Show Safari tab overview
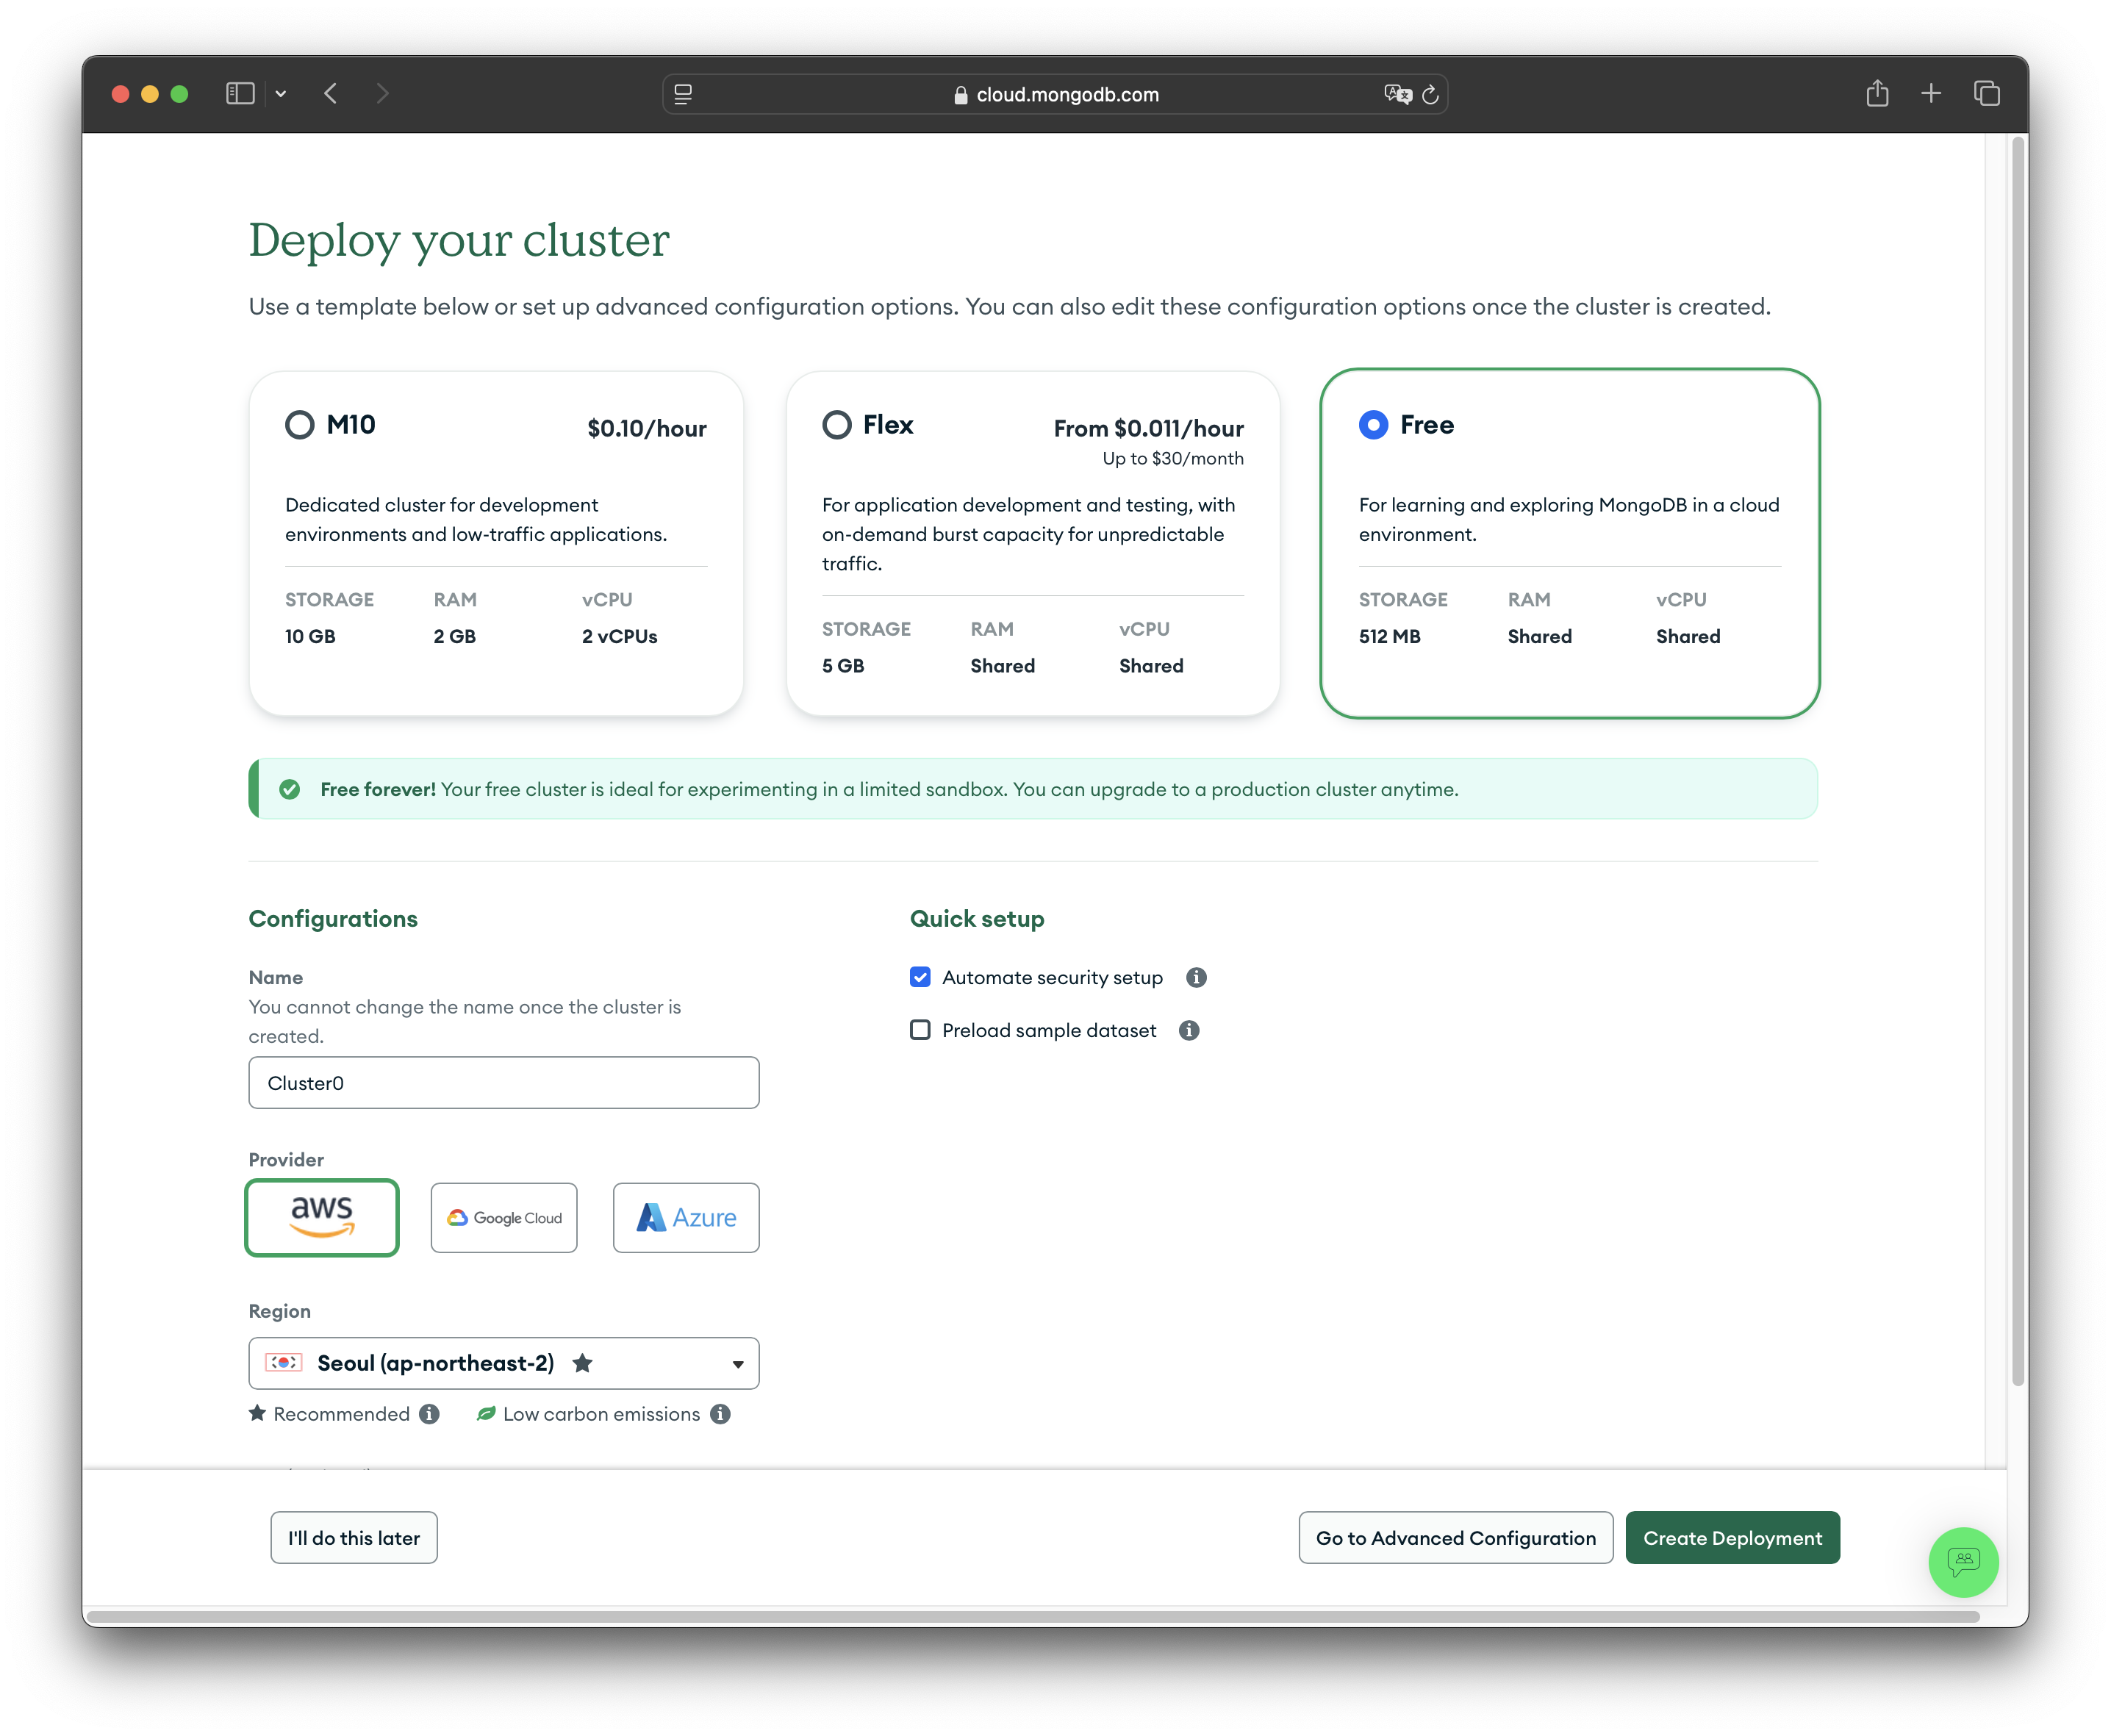This screenshot has height=1736, width=2111. 1986,94
